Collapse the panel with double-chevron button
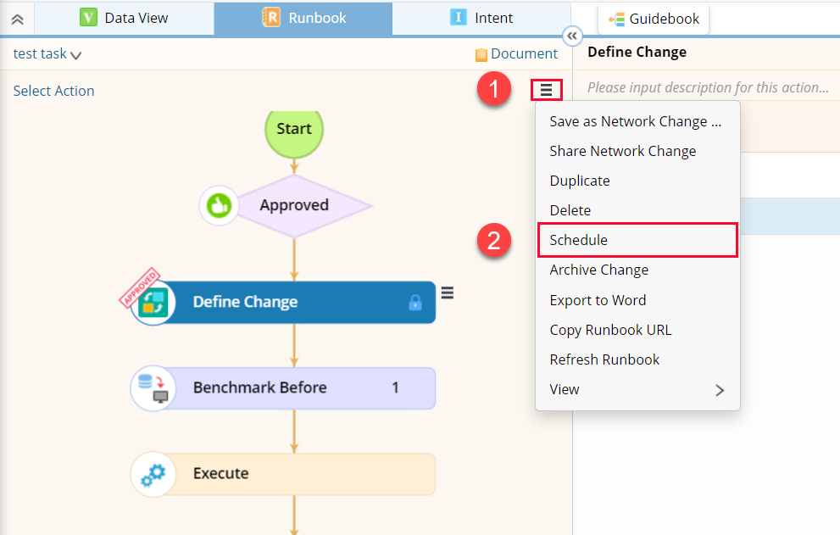This screenshot has width=840, height=535. 572,36
